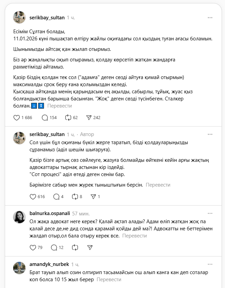Translate the main post text
The width and height of the screenshot is (225, 288).
(60, 106)
